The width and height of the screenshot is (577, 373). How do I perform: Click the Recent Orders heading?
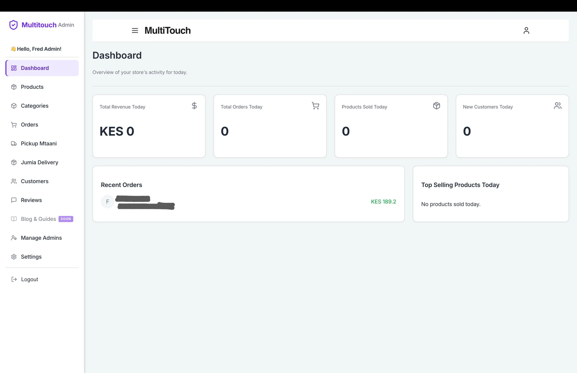coord(121,185)
